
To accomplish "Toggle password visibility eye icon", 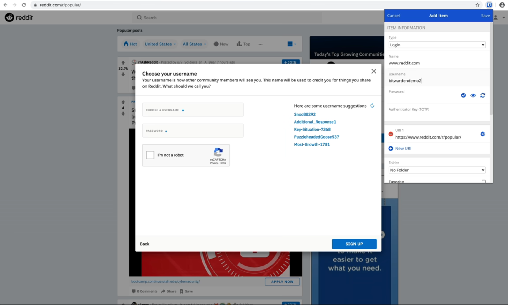I will (x=473, y=95).
